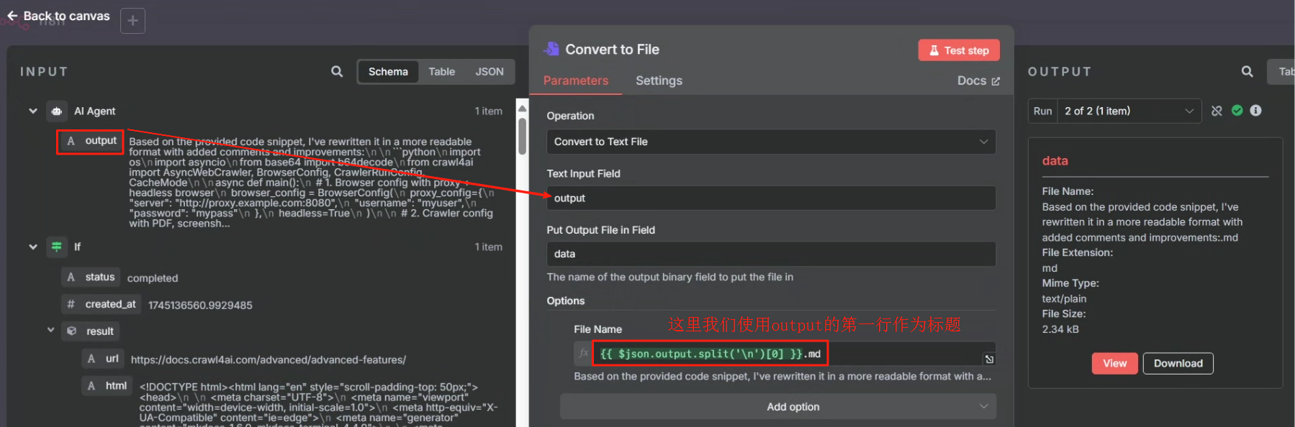Focus the Put Output File in Field box
This screenshot has width=1295, height=427.
coord(771,254)
